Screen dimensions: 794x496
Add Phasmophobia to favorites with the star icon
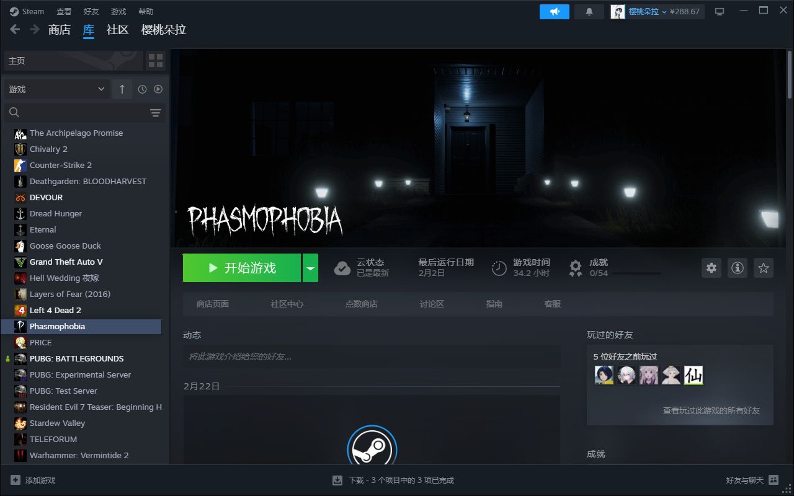(x=764, y=268)
